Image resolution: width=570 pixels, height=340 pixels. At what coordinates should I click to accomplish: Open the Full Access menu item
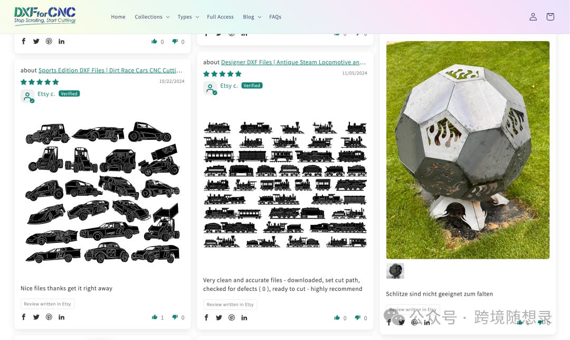pyautogui.click(x=220, y=17)
